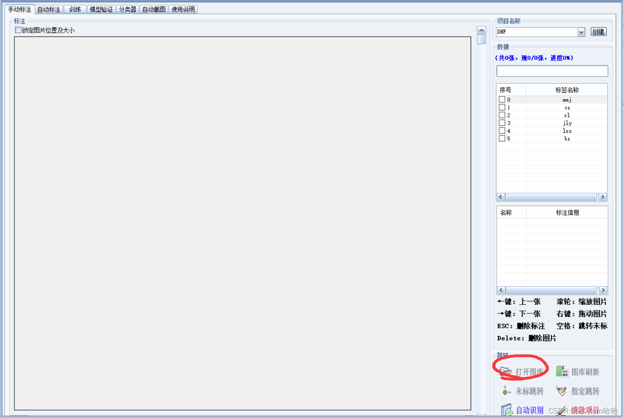
Task: Go to the 模型验证 tab
Action: click(x=101, y=9)
